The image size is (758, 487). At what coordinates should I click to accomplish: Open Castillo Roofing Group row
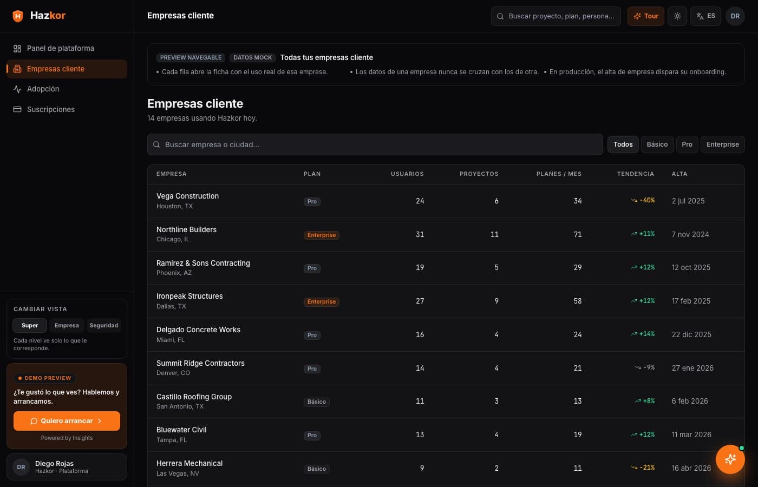coord(446,402)
